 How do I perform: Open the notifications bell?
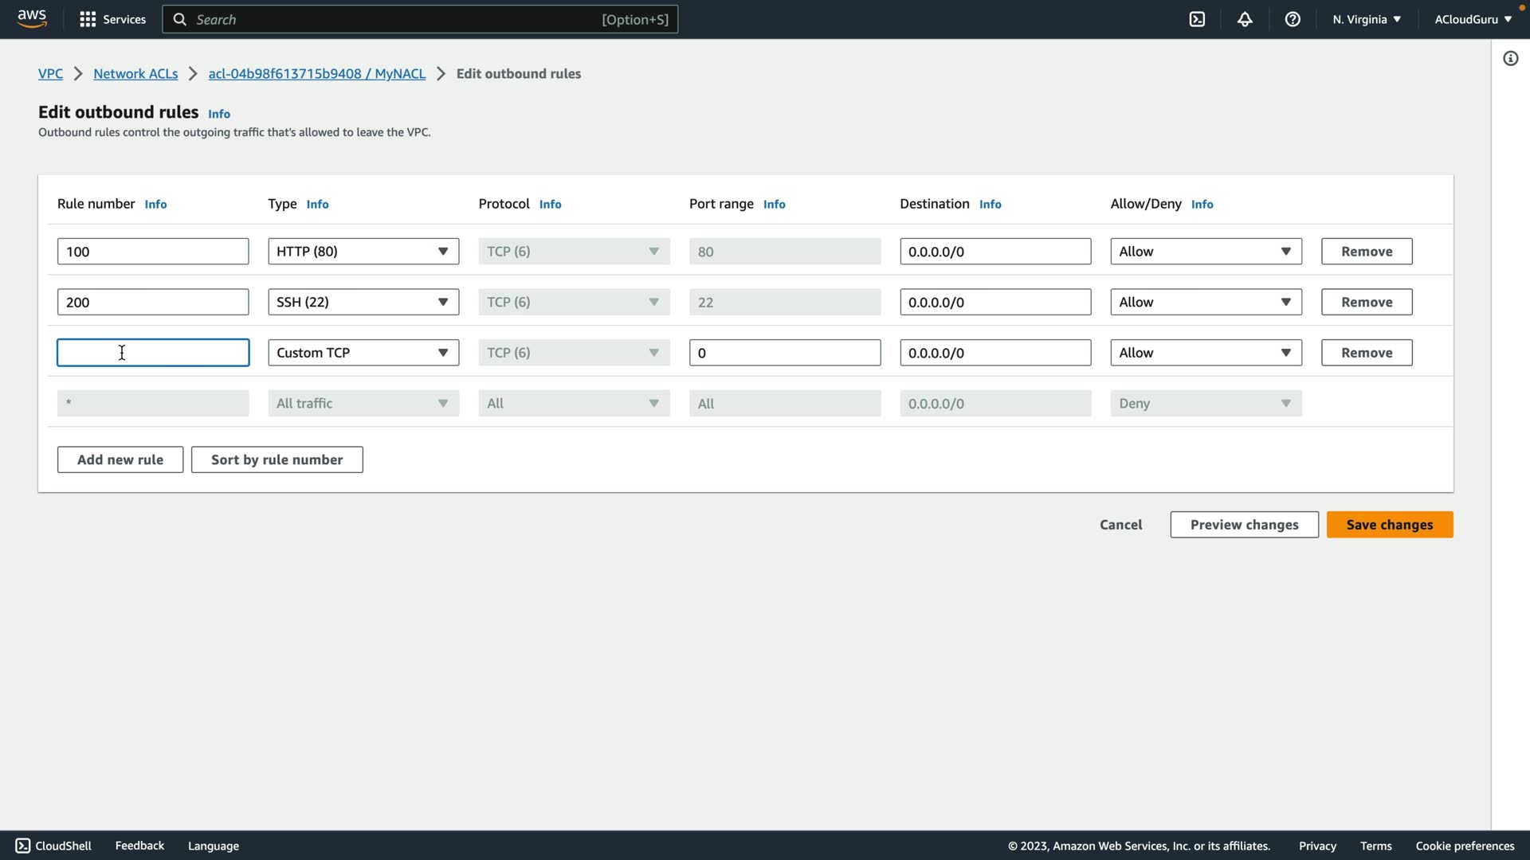pos(1245,19)
